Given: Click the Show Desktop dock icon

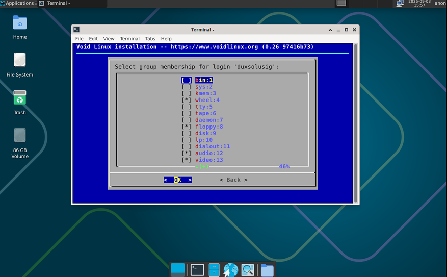Looking at the screenshot, I should pyautogui.click(x=177, y=269).
